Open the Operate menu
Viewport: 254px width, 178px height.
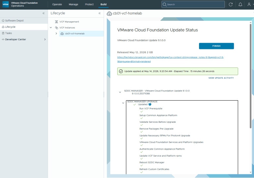pyautogui.click(x=57, y=4)
